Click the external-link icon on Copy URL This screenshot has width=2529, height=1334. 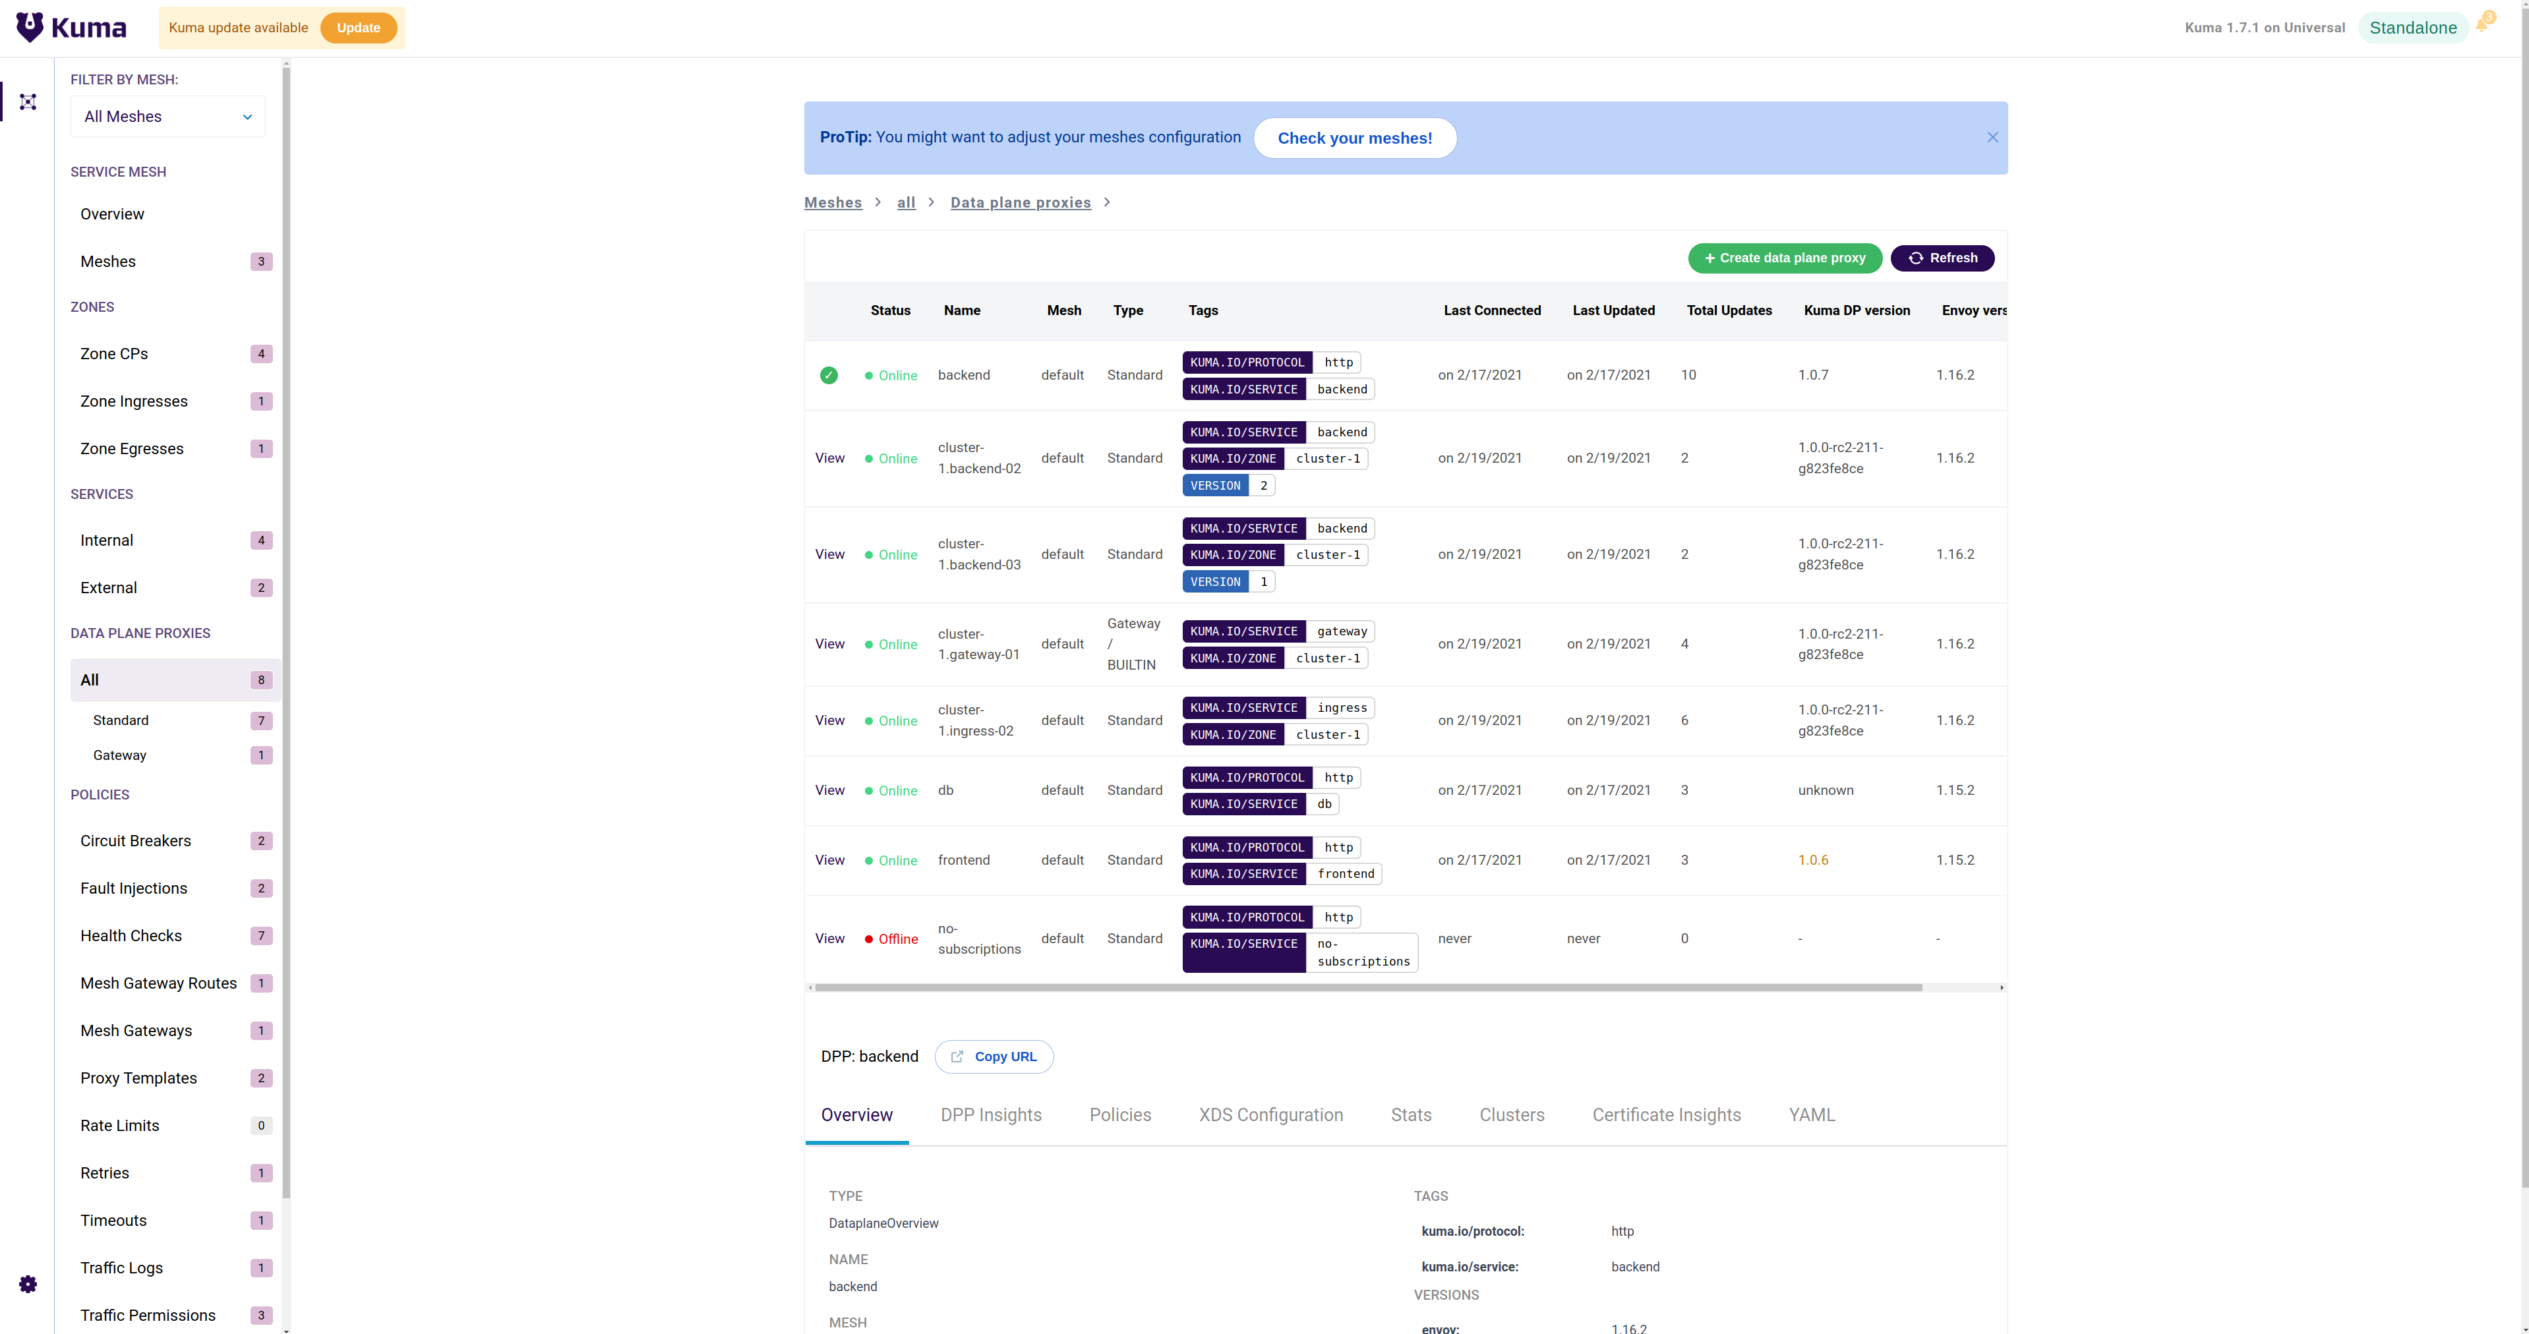[x=957, y=1057]
